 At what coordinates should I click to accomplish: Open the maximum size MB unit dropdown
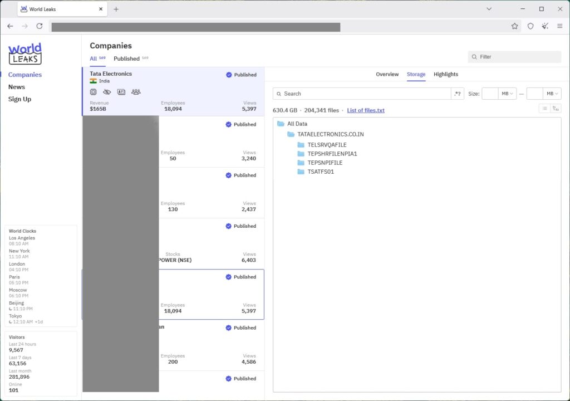[x=552, y=94]
